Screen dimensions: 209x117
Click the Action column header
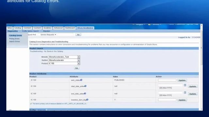pos(159,77)
